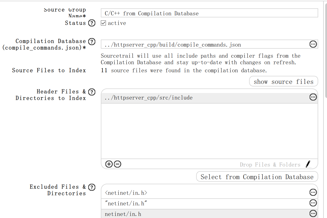327x218 pixels.
Task: Open help for Compilation Database field
Action: 92,41
